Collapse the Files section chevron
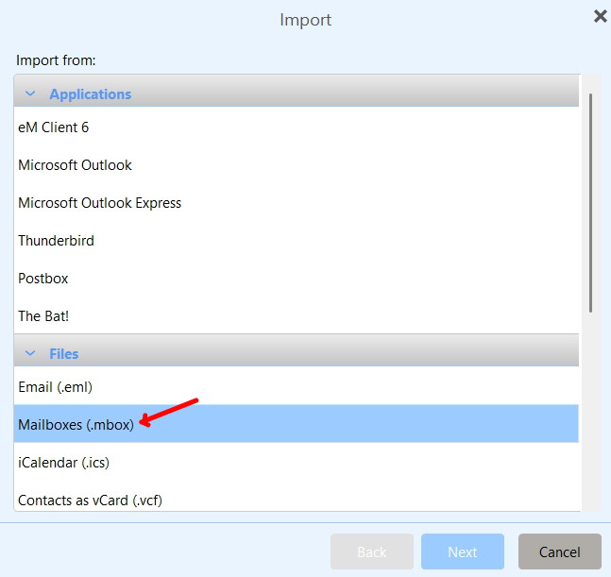 tap(30, 353)
